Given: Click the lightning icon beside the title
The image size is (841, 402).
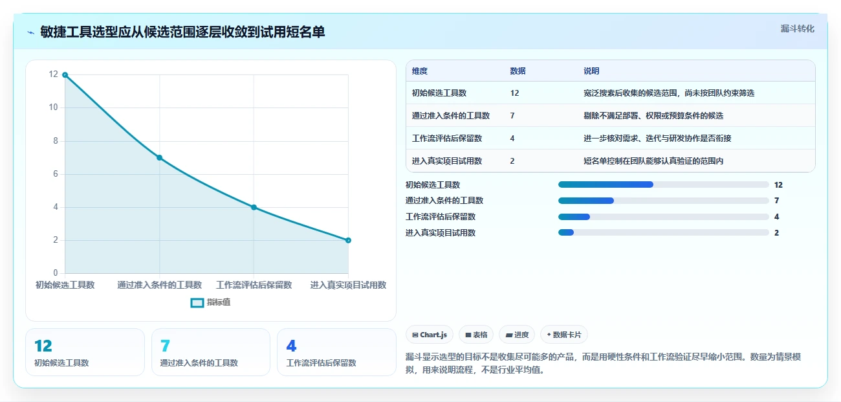Looking at the screenshot, I should click(30, 32).
